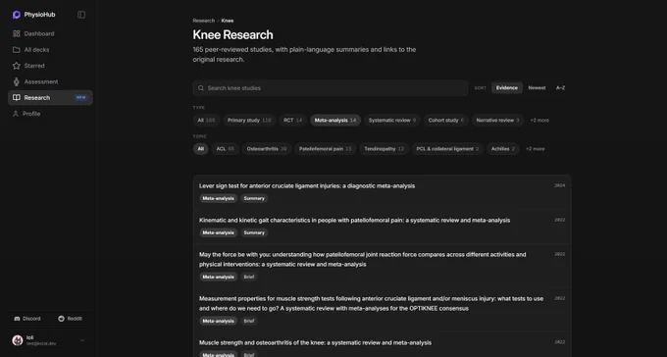Expand the user account menu chevron

tap(82, 340)
